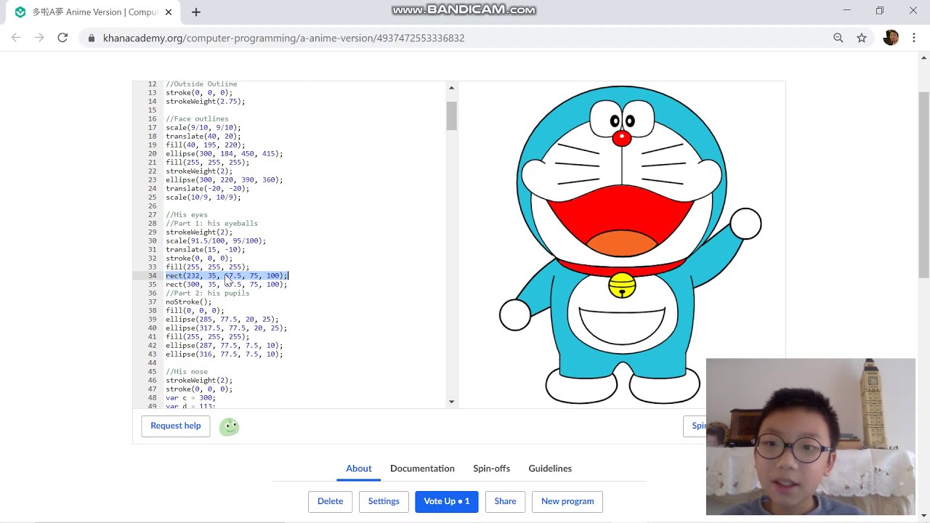Close the Anime Version browser tab
The height and width of the screenshot is (523, 930).
pyautogui.click(x=169, y=12)
